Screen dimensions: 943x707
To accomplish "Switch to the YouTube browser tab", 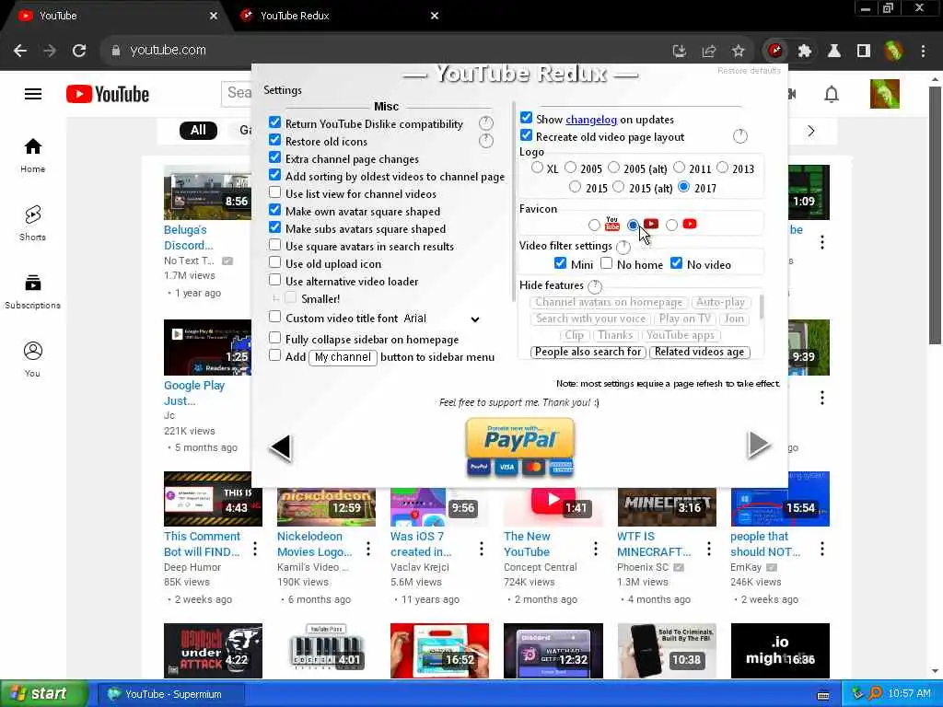I will [118, 16].
